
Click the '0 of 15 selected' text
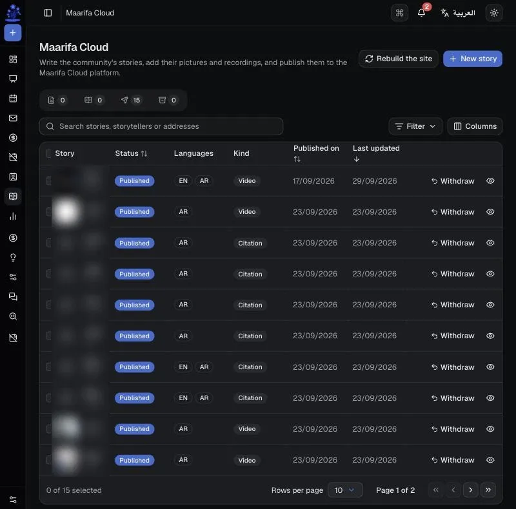(74, 490)
